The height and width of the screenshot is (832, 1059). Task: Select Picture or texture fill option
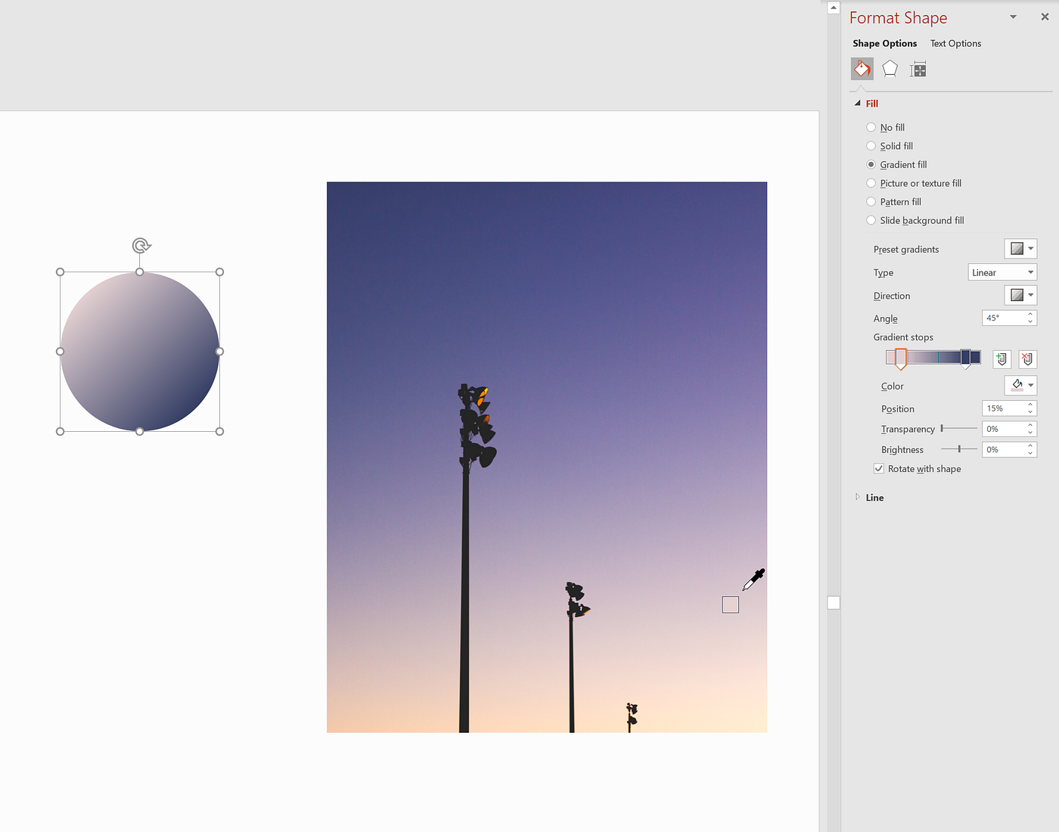tap(914, 183)
